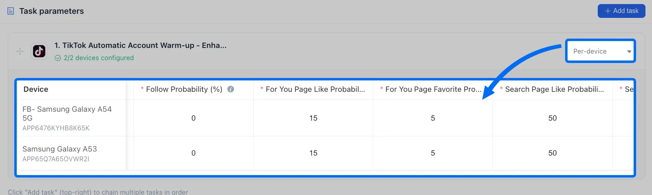Click For You Page Like Probability header
Image resolution: width=652 pixels, height=195 pixels.
[313, 89]
